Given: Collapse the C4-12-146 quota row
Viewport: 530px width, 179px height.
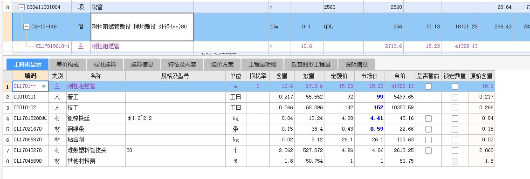Looking at the screenshot, I should [27, 27].
